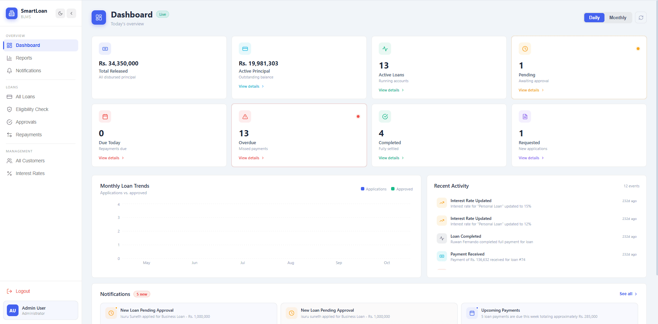Click Completed checkmark icon

pos(385,116)
